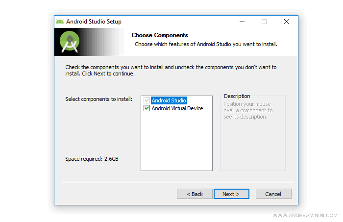
Task: Click the Android Studio compass logo
Action: (x=70, y=42)
